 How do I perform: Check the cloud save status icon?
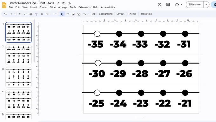69,3
